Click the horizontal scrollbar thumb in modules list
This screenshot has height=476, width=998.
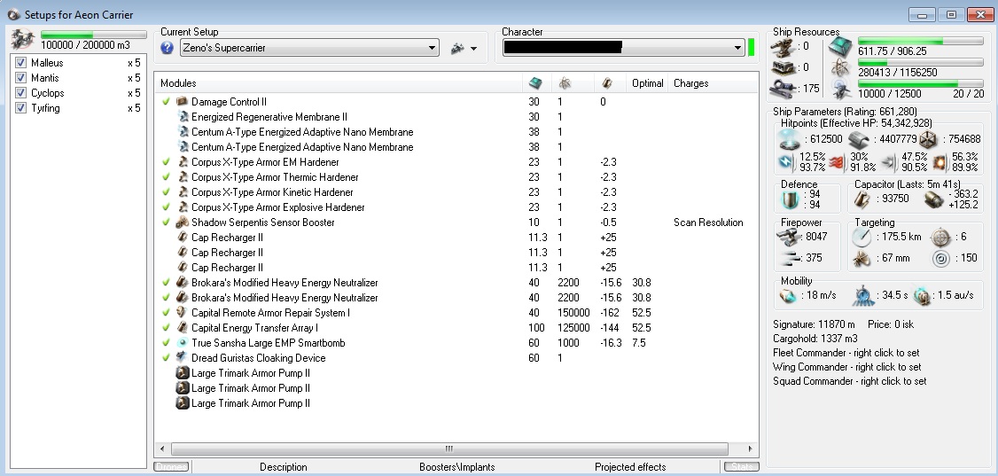(449, 449)
